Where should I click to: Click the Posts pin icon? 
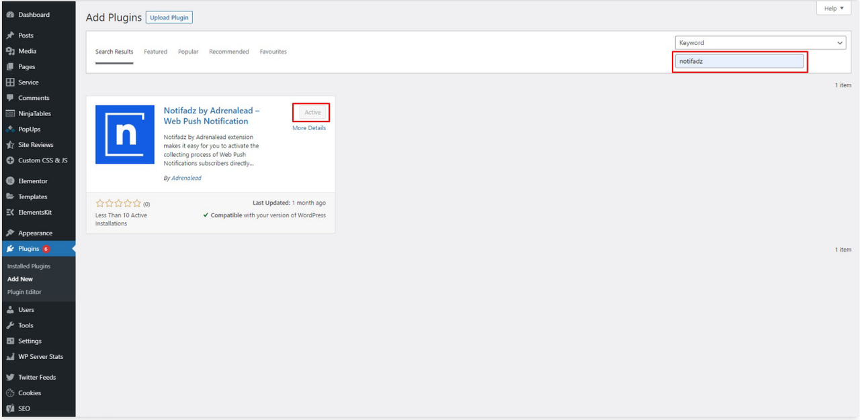(x=10, y=36)
